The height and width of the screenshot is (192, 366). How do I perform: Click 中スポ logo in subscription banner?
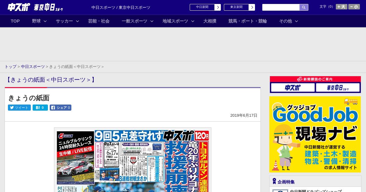293,88
